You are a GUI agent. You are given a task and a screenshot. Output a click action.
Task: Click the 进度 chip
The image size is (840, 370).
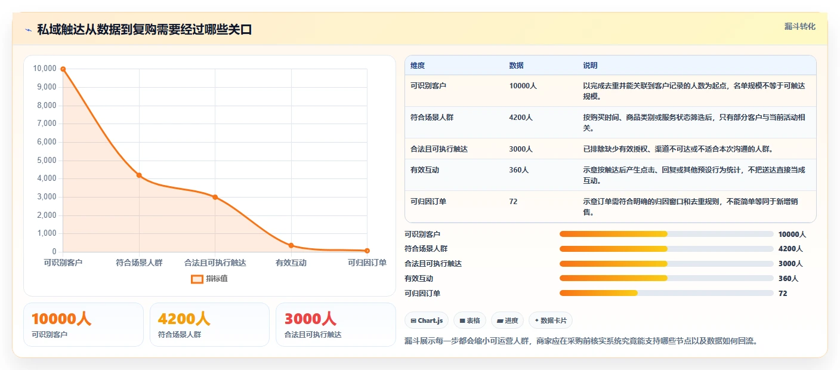tap(508, 320)
